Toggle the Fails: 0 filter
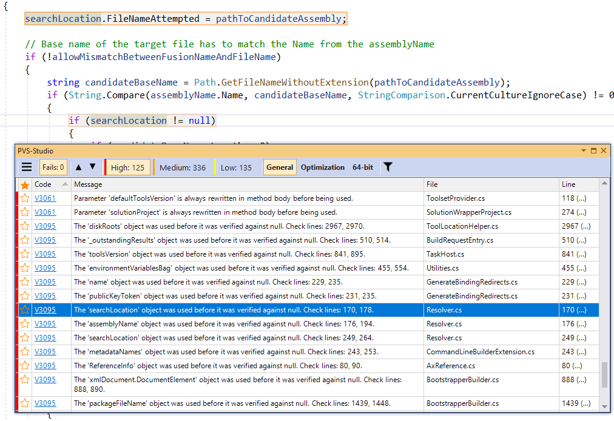 point(53,167)
